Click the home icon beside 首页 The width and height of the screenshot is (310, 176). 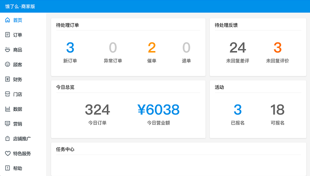7,20
